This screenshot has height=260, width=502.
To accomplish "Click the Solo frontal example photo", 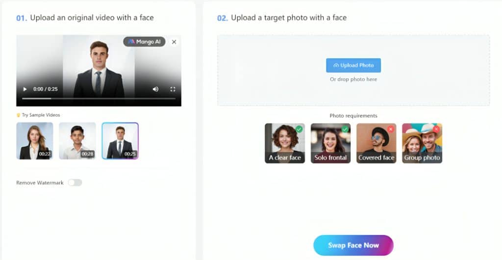I will [330, 143].
